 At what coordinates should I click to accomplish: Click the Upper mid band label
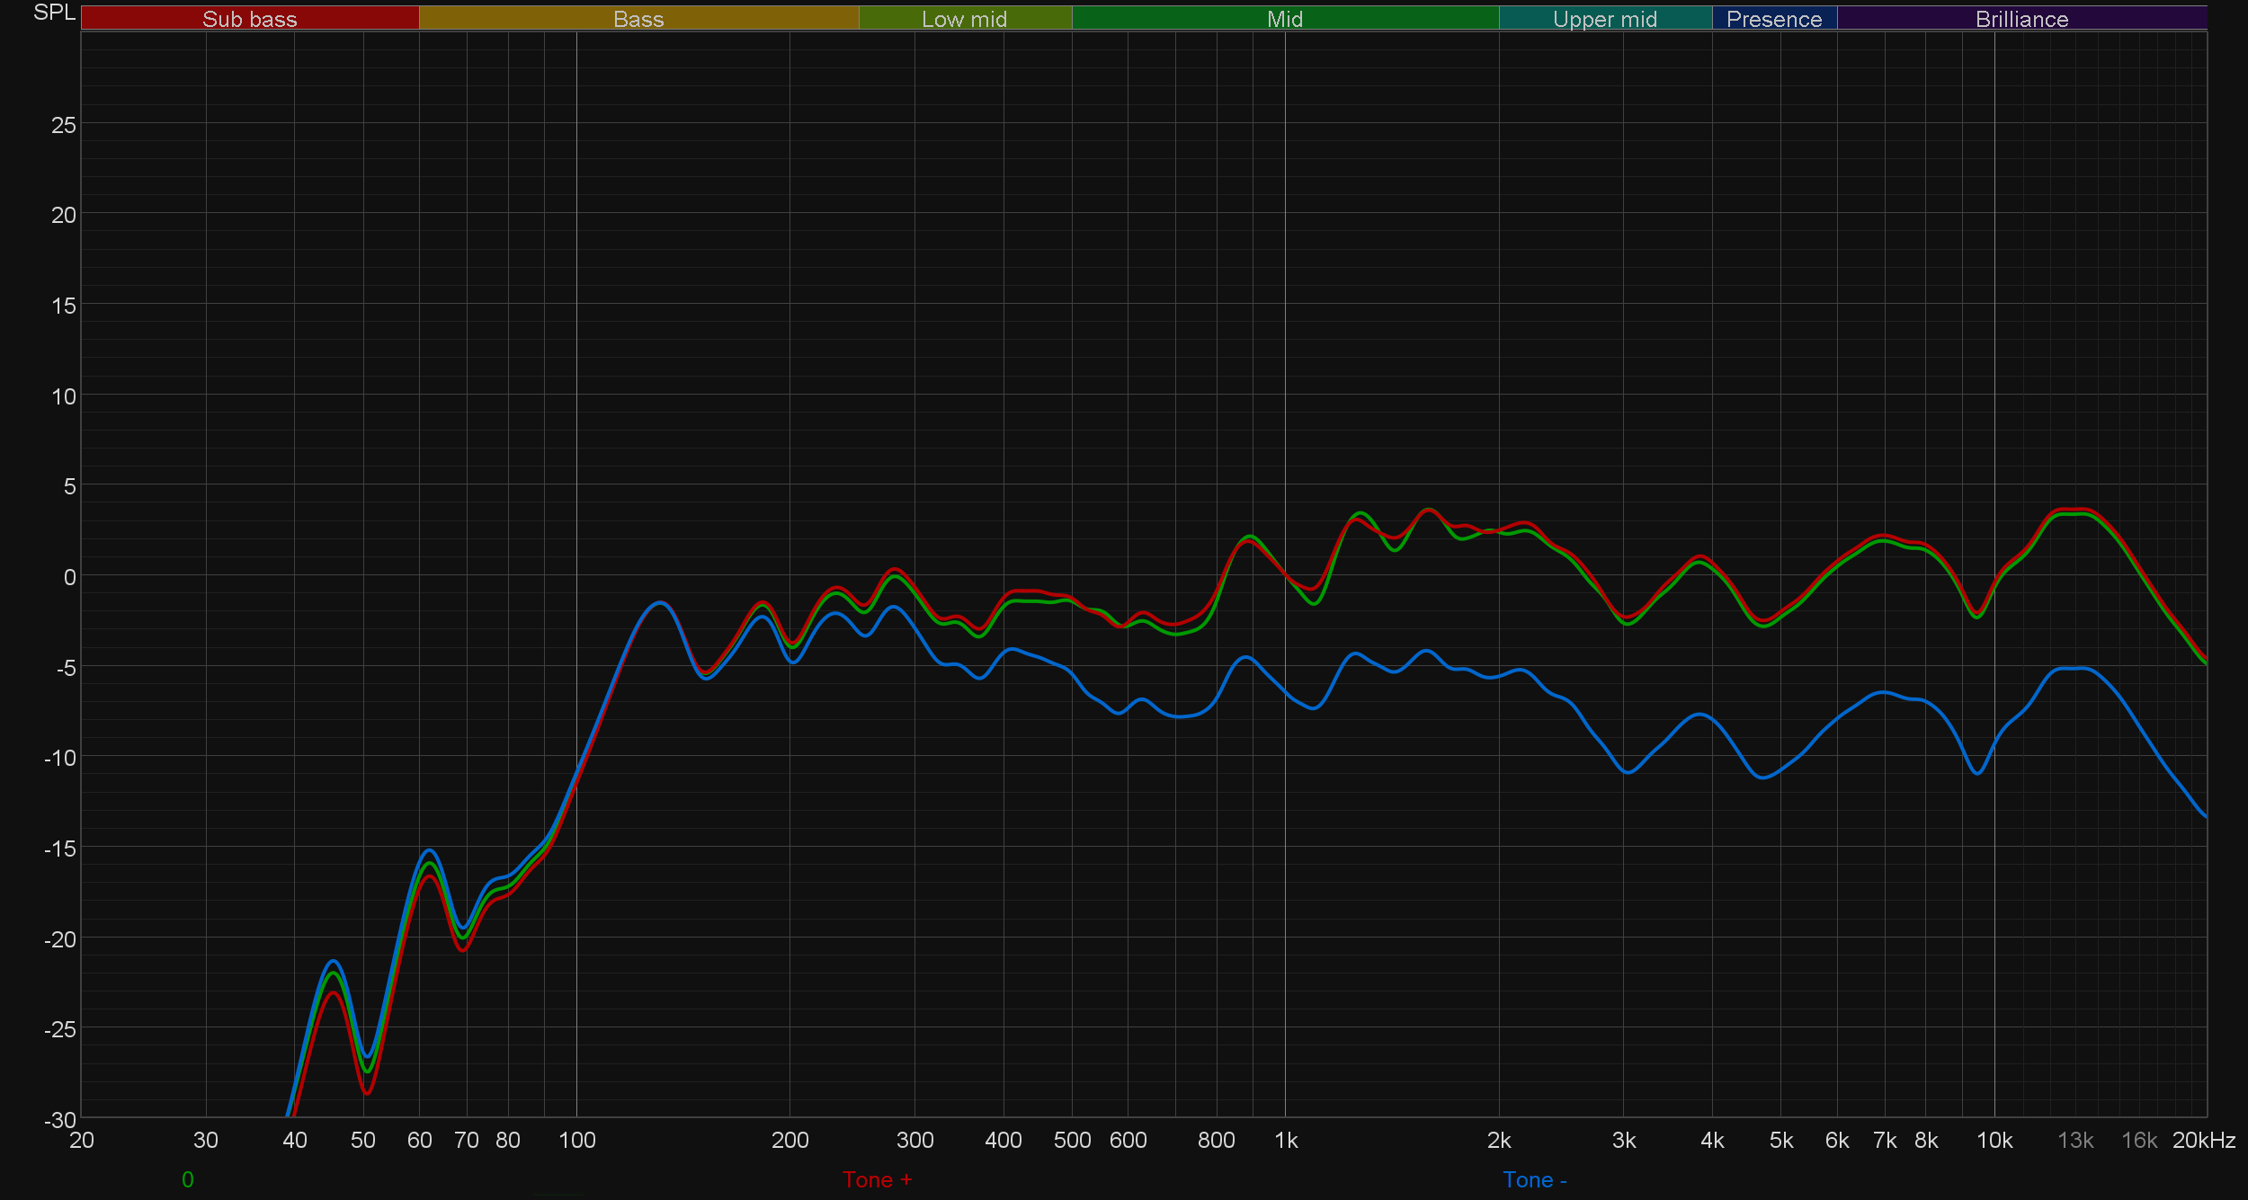coord(1604,19)
